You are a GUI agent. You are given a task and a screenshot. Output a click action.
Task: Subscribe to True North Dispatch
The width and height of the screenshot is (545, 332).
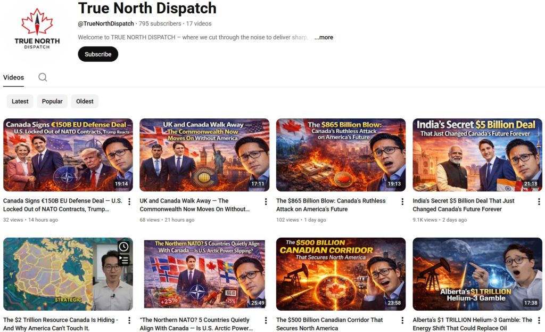pos(98,54)
